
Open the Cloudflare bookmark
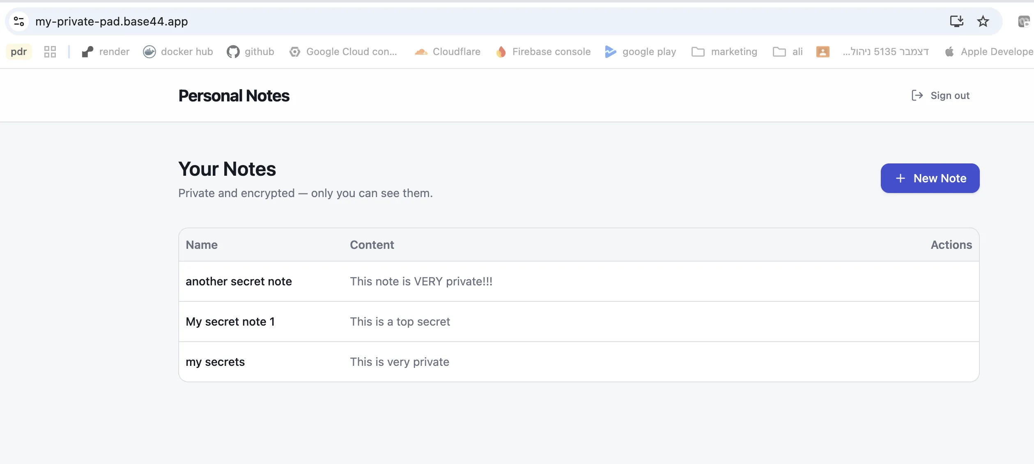tap(447, 52)
